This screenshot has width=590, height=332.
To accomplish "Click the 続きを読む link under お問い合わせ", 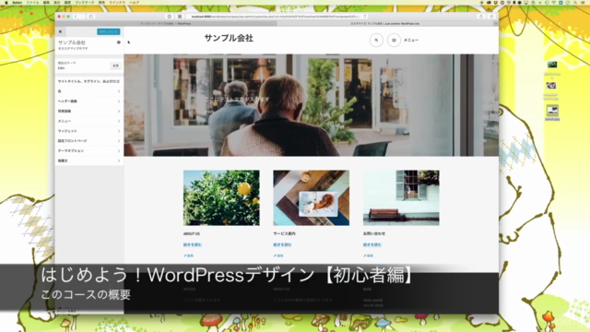I will 372,244.
